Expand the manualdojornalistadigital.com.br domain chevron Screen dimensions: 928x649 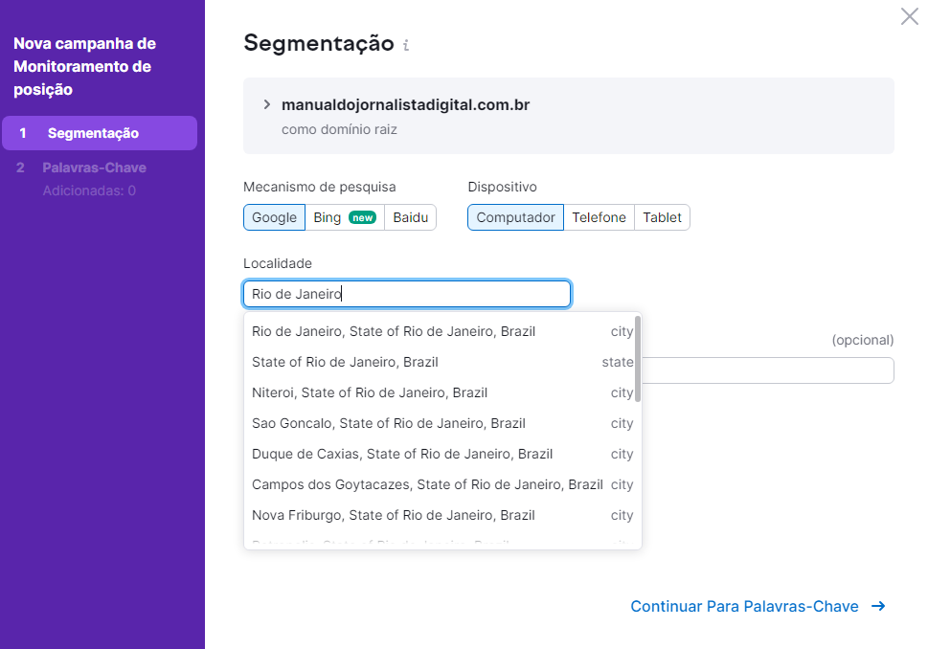click(x=267, y=104)
